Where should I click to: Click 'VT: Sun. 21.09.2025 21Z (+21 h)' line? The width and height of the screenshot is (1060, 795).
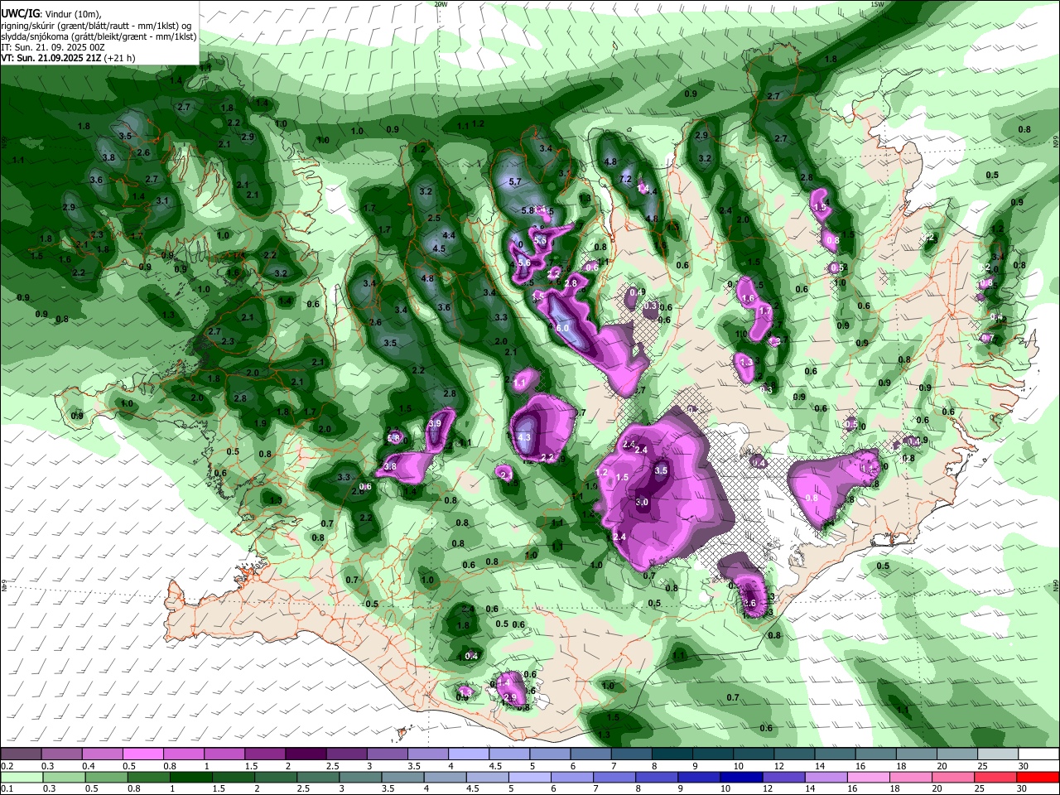pos(68,58)
